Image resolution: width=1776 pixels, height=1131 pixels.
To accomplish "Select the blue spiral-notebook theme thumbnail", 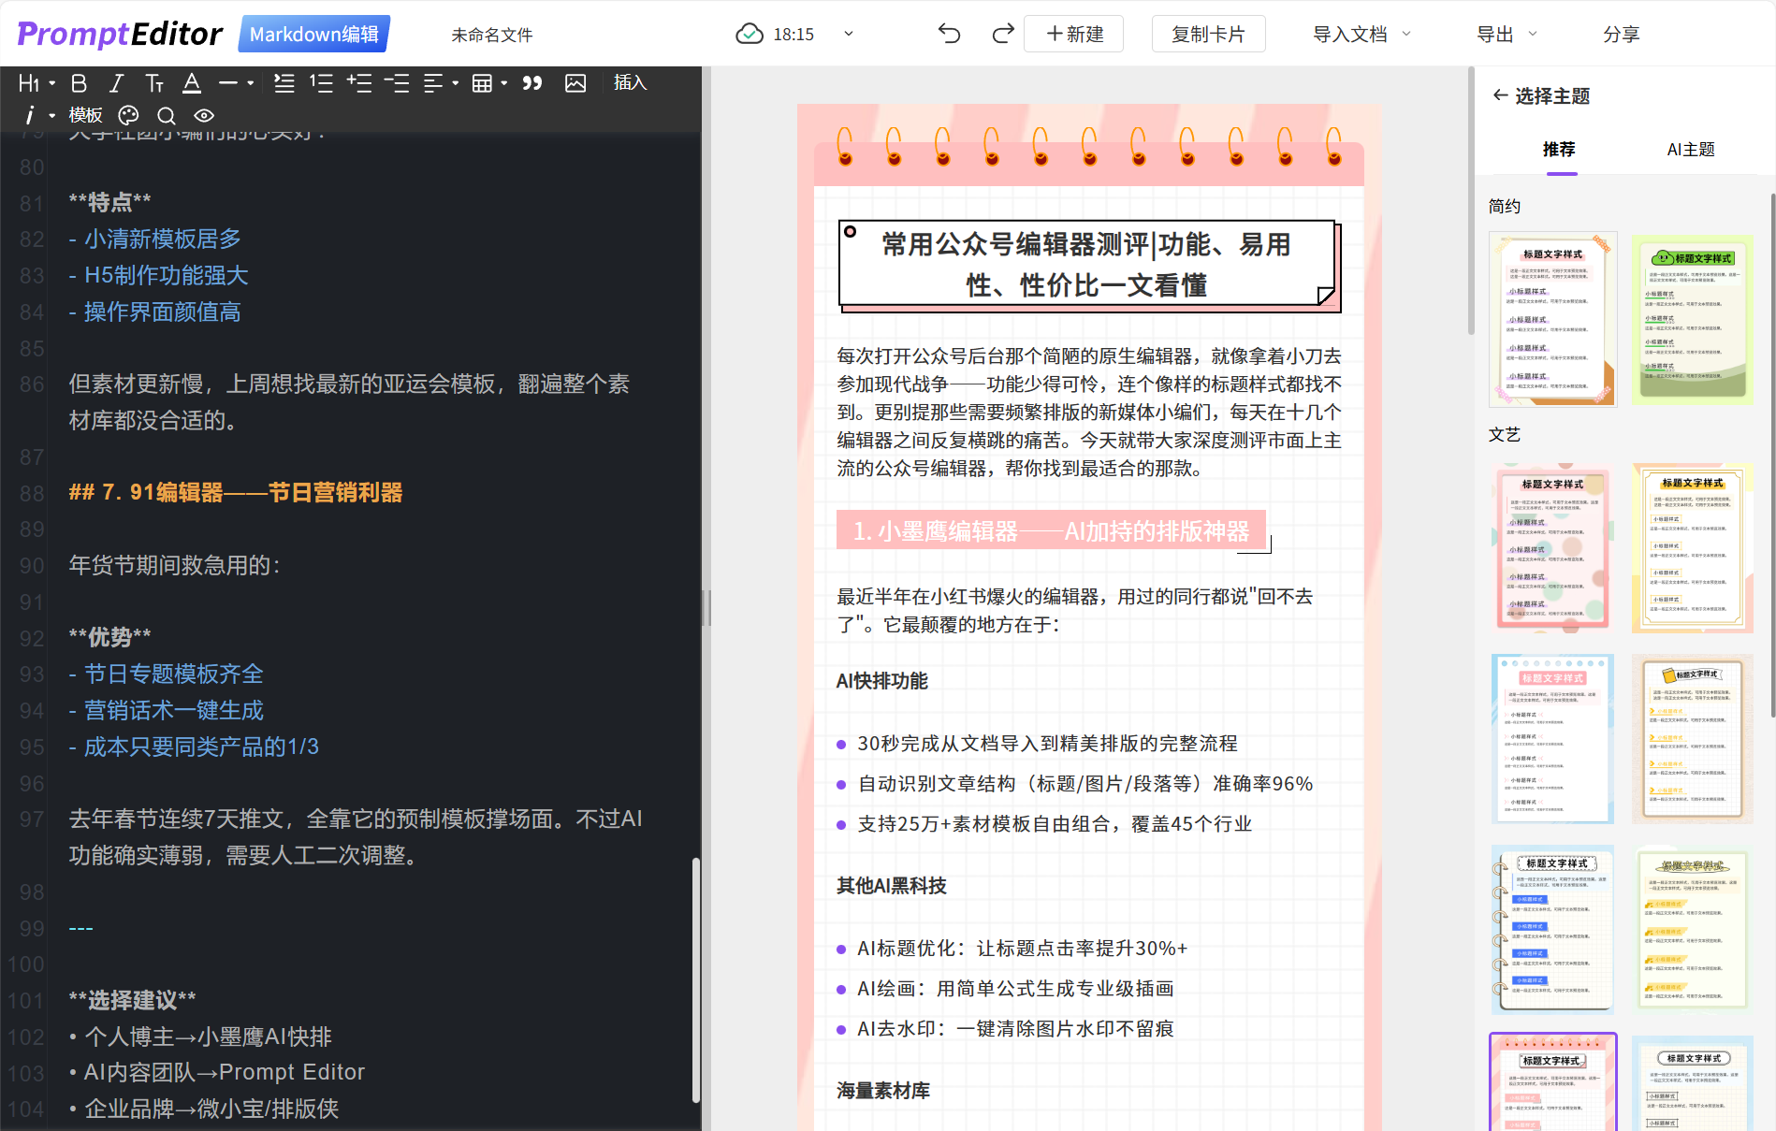I will point(1553,930).
